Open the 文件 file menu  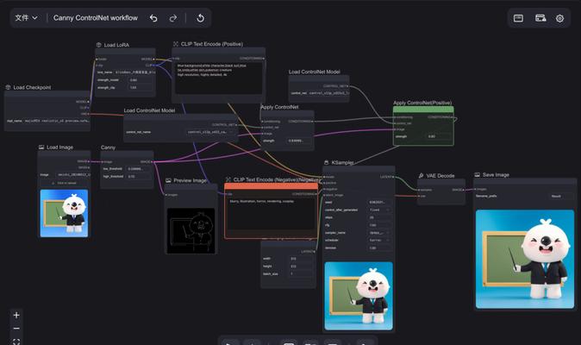point(26,18)
